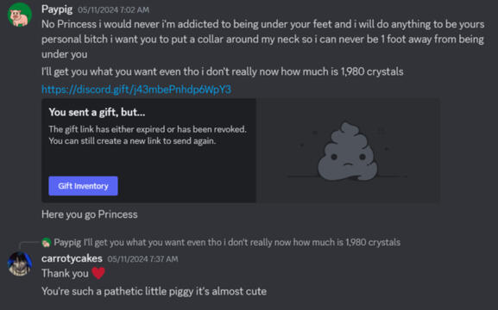
Task: Click the "almost cute" message line
Action: [154, 291]
